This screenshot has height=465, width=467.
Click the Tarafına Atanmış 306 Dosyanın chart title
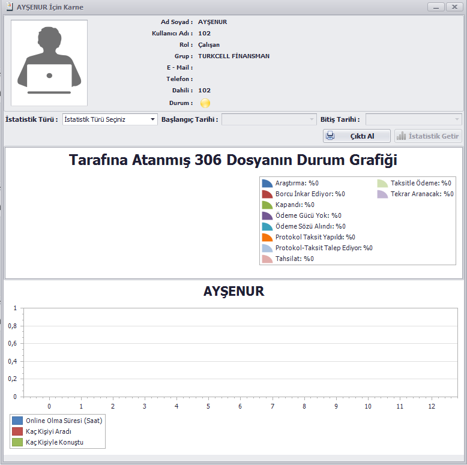tap(233, 160)
